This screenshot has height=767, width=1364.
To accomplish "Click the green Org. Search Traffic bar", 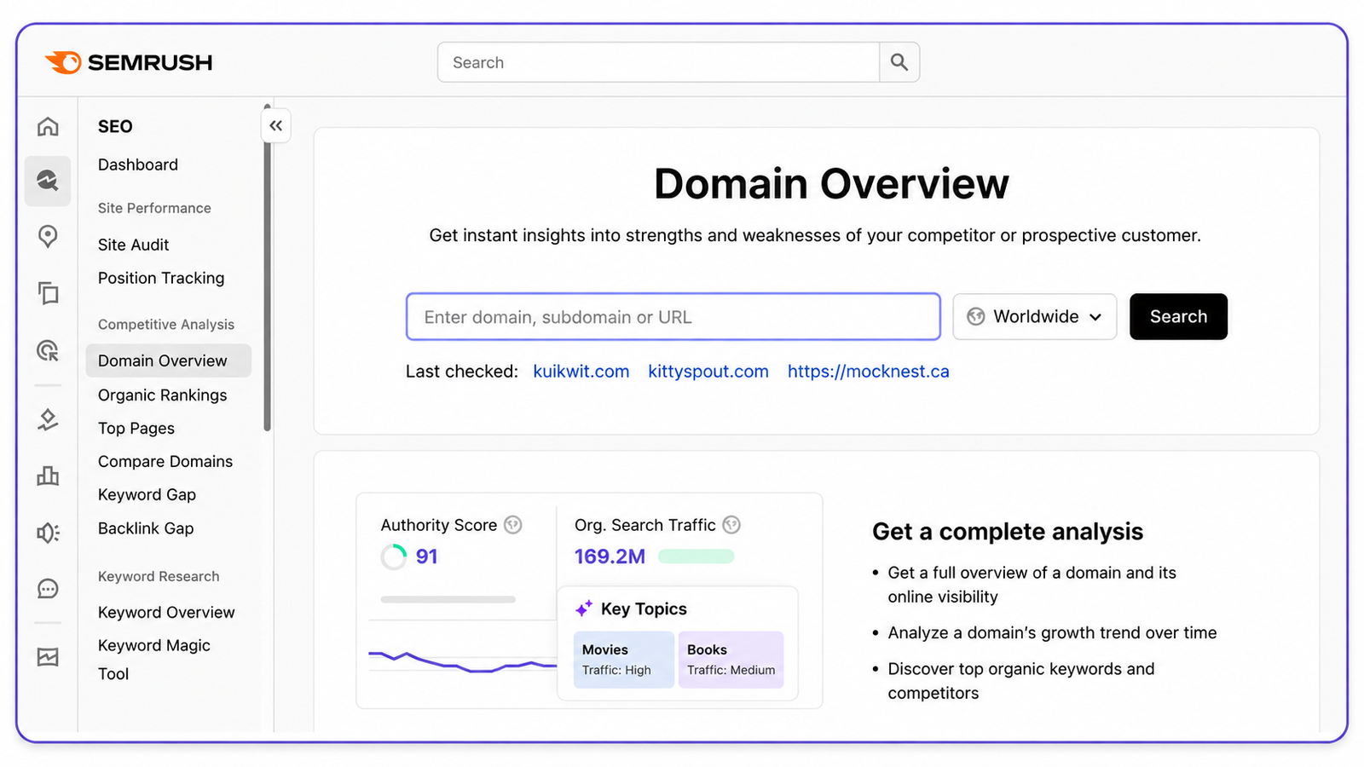I will pyautogui.click(x=696, y=557).
